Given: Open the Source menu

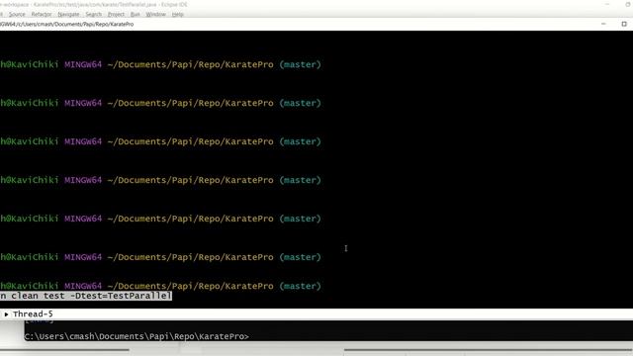Looking at the screenshot, I should coord(17,14).
